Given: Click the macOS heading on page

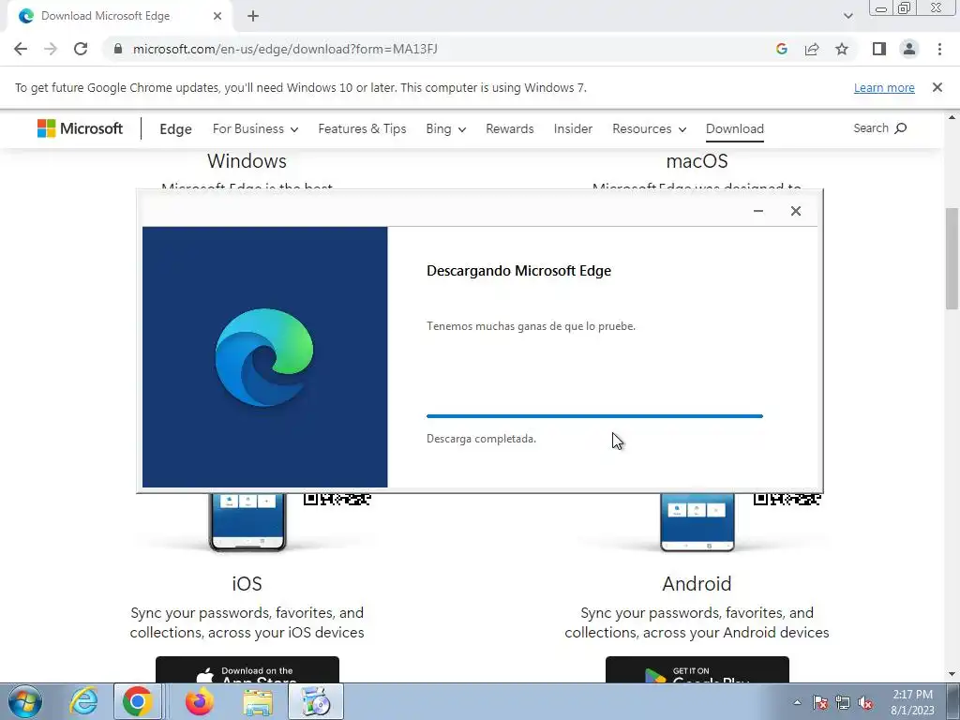Looking at the screenshot, I should [697, 161].
